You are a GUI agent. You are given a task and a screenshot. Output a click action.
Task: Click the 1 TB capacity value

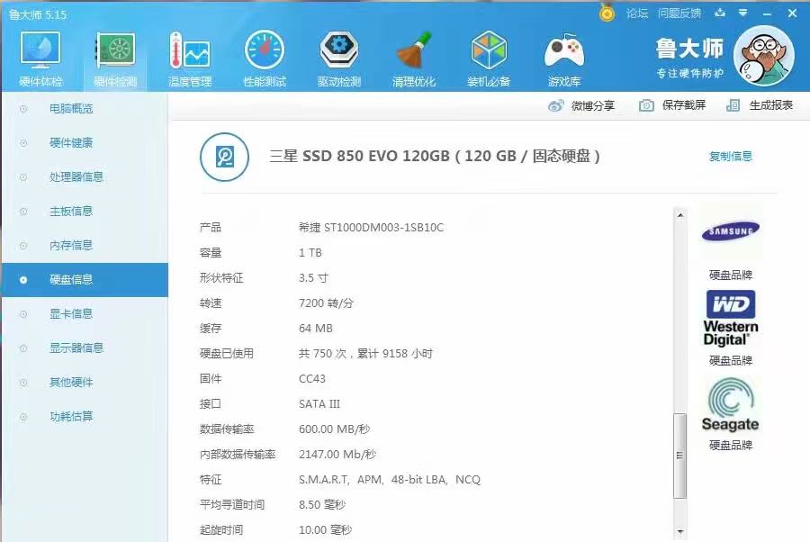click(x=310, y=253)
